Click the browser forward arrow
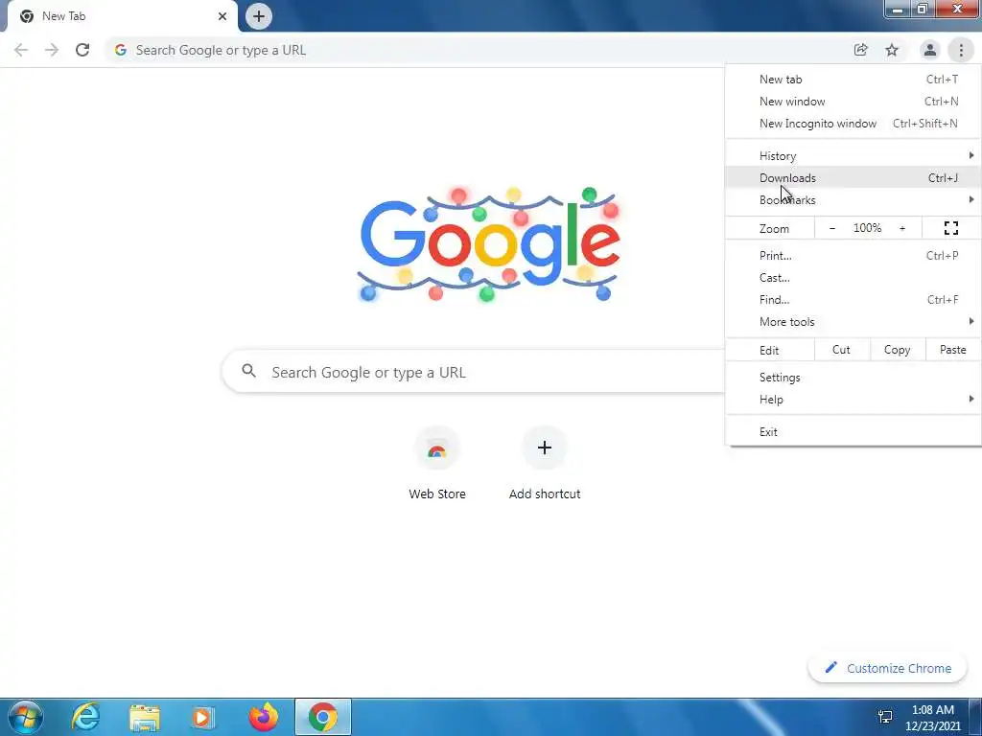Viewport: 982px width, 736px height. click(x=52, y=50)
